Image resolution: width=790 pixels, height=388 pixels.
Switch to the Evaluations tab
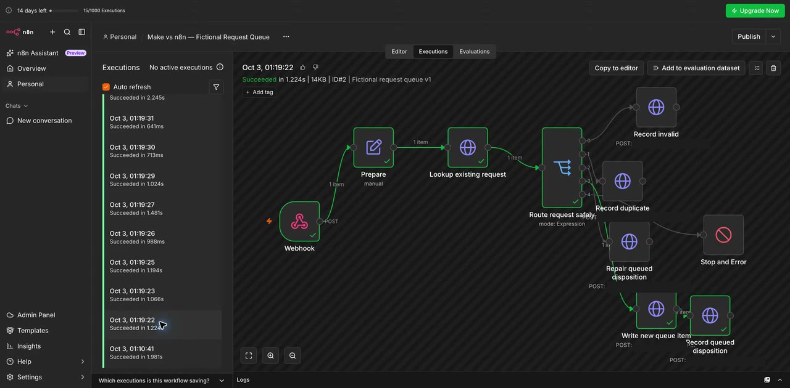tap(475, 52)
